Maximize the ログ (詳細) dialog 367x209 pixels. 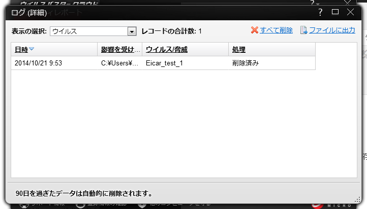tap(335, 12)
